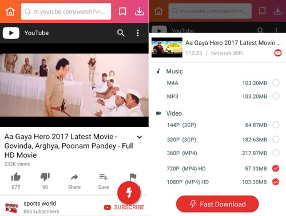Tap the Share arrow icon
The width and height of the screenshot is (286, 216).
pyautogui.click(x=74, y=177)
